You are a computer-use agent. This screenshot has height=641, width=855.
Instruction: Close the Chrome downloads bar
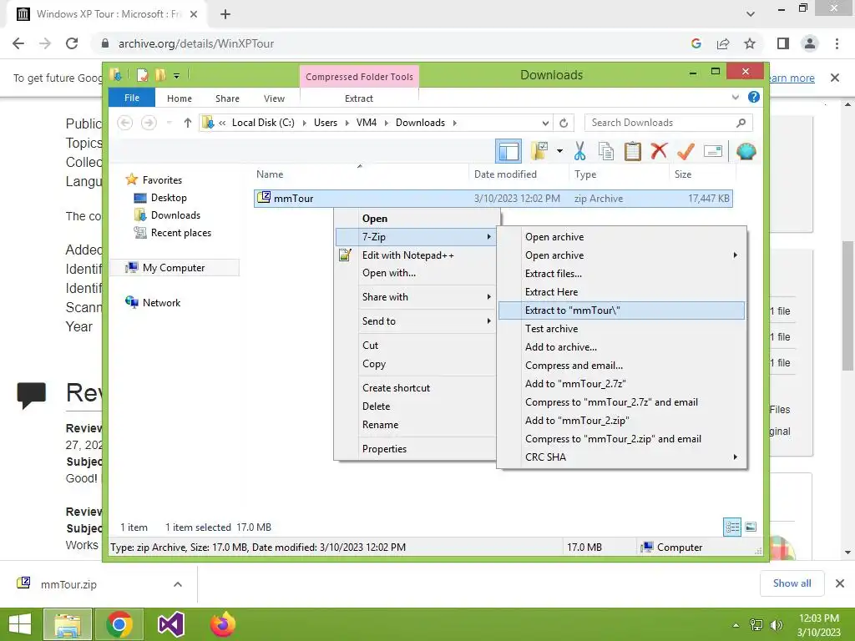[840, 583]
